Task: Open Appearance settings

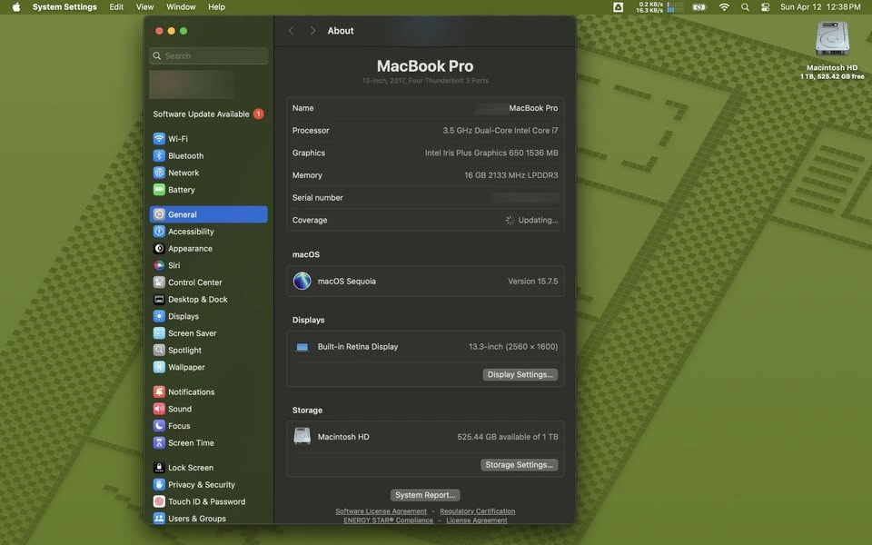Action: coord(208,249)
